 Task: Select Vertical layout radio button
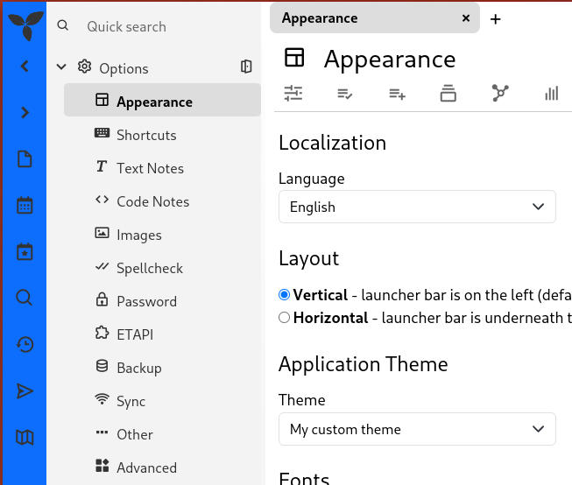click(284, 295)
